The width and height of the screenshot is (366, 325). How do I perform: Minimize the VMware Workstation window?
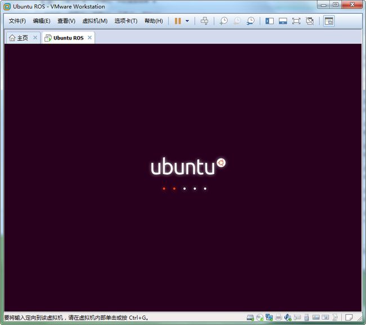point(324,5)
